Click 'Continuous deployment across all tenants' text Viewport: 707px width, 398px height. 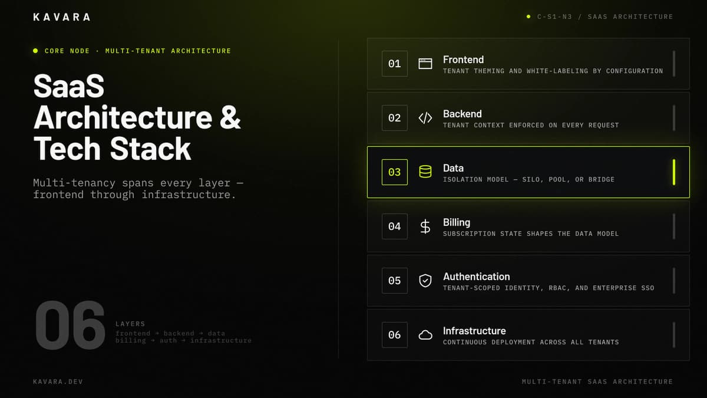(x=531, y=342)
